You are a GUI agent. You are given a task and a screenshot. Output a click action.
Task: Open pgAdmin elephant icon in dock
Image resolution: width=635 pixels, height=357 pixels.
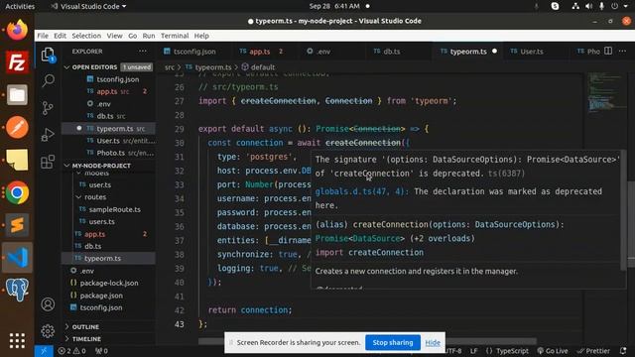17,290
